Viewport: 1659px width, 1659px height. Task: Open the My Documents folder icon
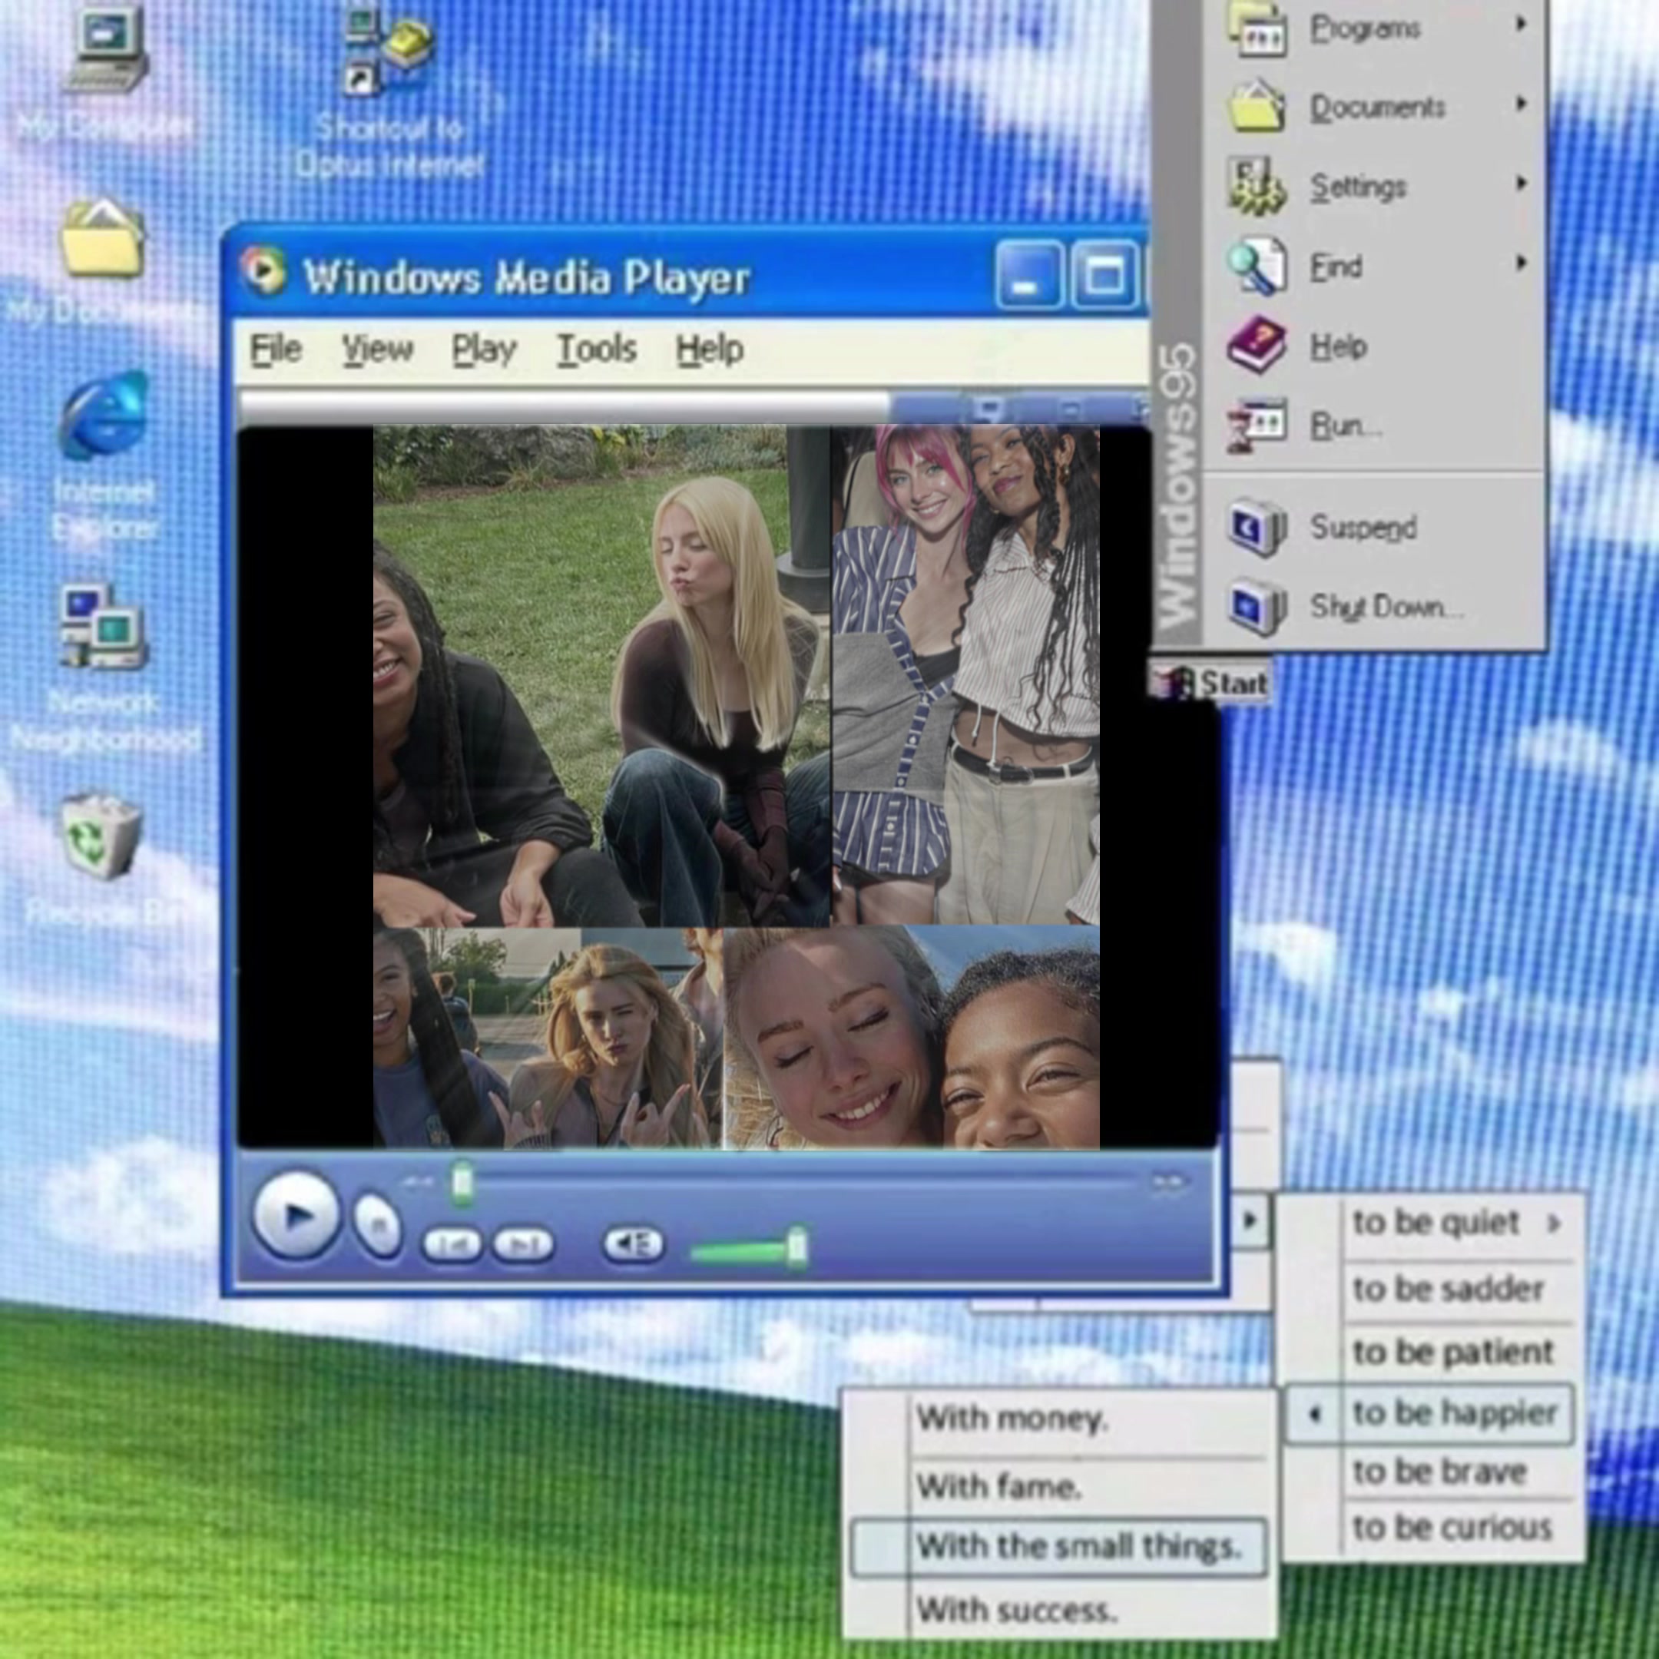[101, 238]
